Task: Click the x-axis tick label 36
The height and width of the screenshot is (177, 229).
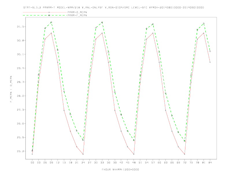Action: coord(108,163)
